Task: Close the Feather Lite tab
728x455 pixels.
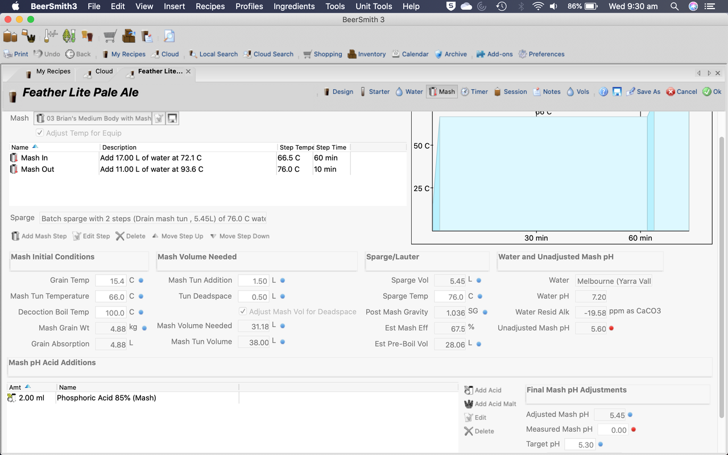Action: tap(188, 72)
